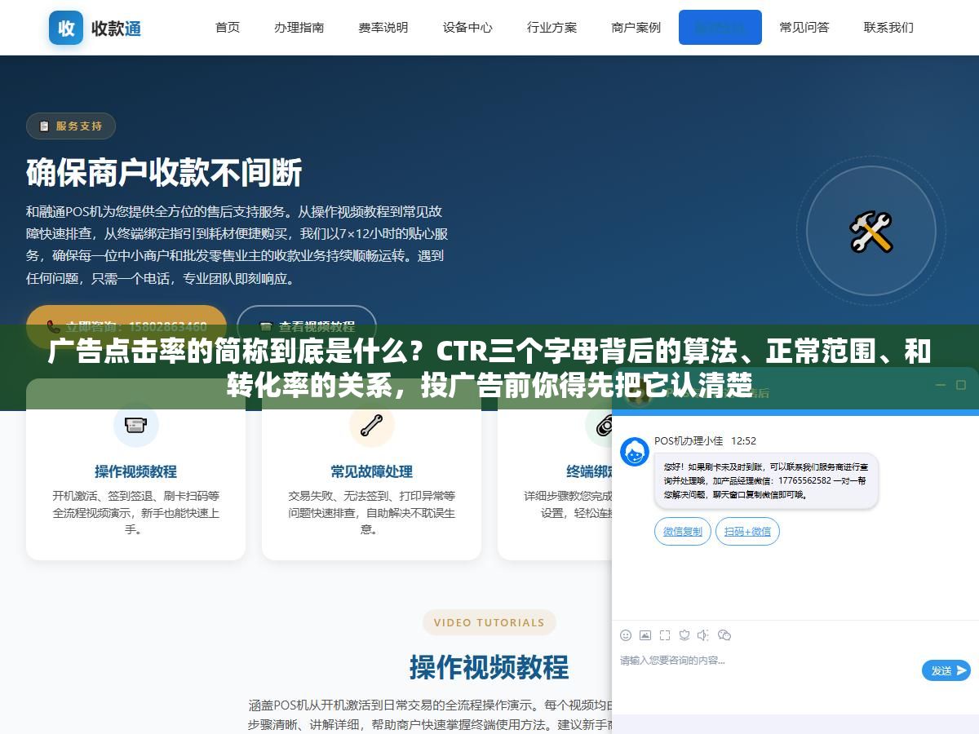Open 设备中心 navigation item
This screenshot has width=979, height=734.
467,27
